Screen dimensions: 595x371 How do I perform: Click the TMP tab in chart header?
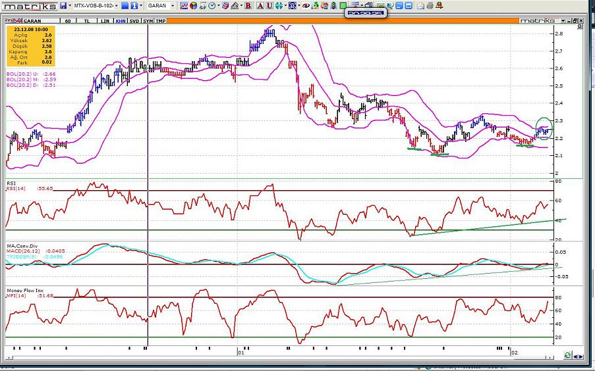tap(161, 21)
